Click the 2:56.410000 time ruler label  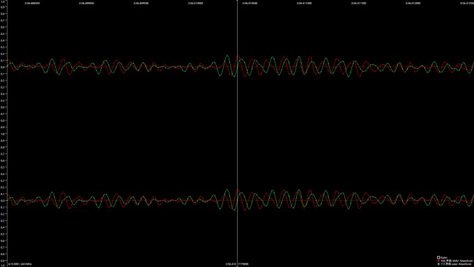pos(195,3)
